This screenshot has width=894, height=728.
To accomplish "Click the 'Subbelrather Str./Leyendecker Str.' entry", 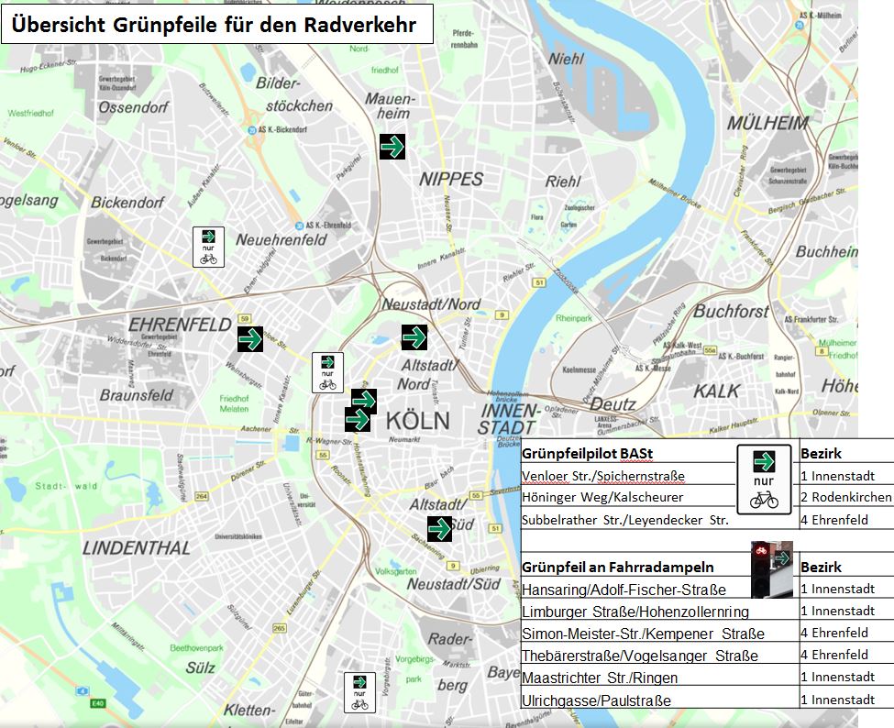I will (624, 520).
